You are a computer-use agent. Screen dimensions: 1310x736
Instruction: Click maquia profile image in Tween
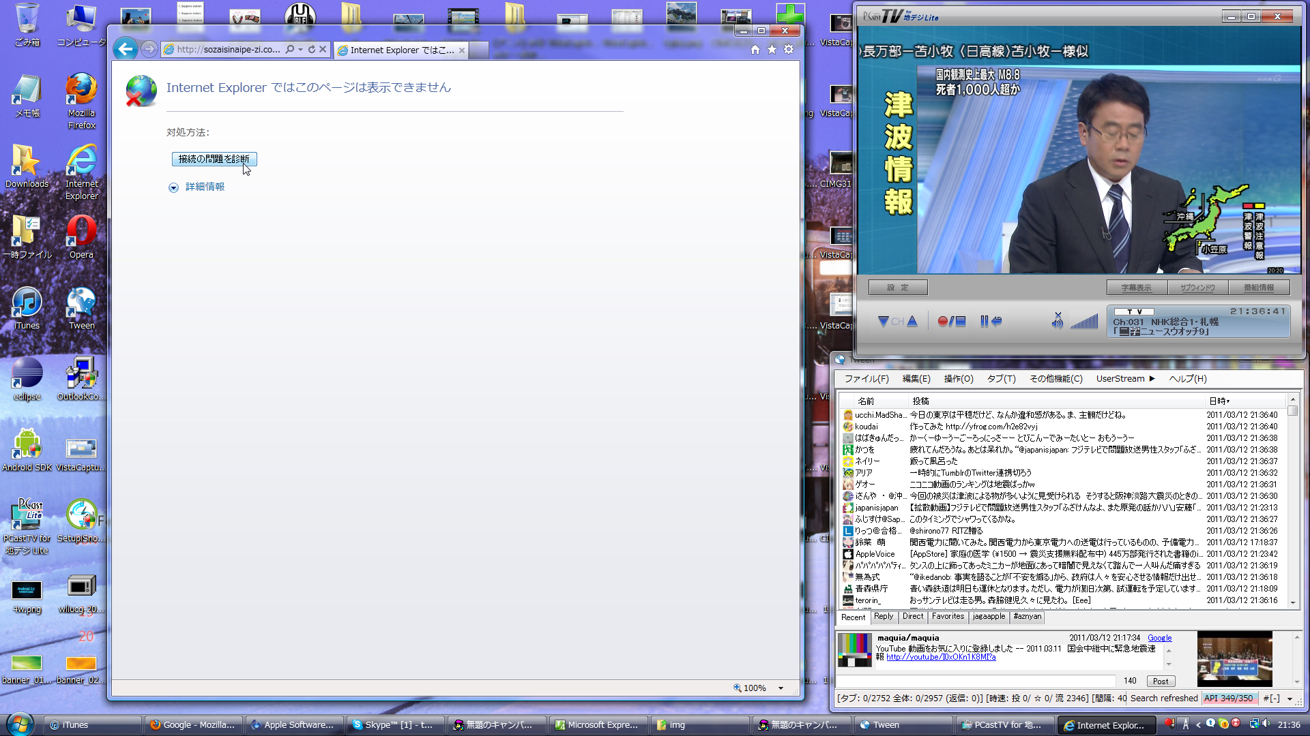point(855,649)
